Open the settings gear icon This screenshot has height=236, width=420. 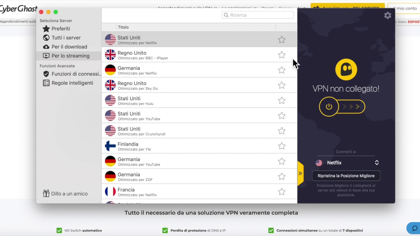point(388,15)
